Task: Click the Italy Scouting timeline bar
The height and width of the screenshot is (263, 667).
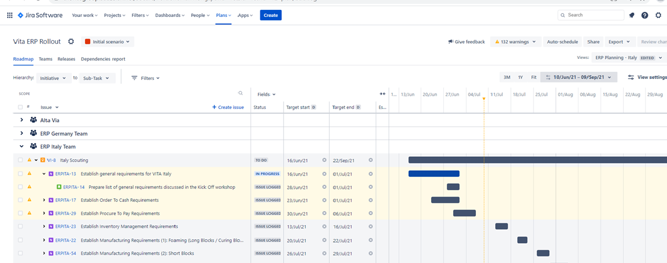Action: [x=538, y=160]
